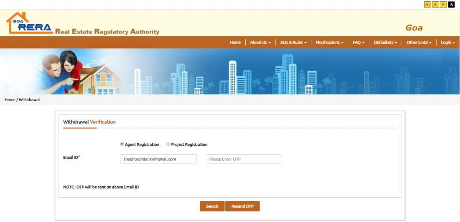Open the Acts & Rules dropdown
460x222 pixels.
click(x=293, y=43)
